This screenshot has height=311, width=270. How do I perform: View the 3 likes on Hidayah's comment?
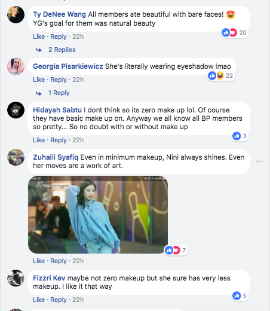(240, 136)
